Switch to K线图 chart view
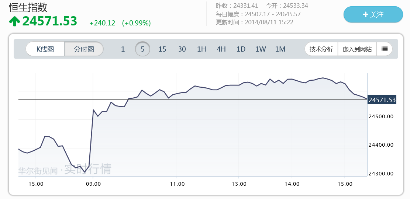The height and width of the screenshot is (199, 410). pos(45,49)
